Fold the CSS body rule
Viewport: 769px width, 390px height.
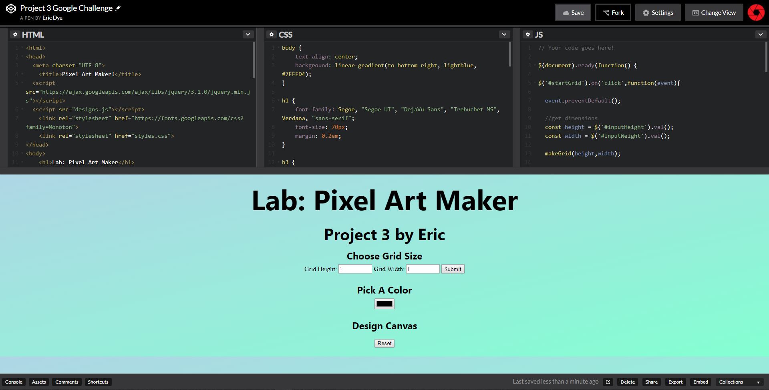point(278,48)
